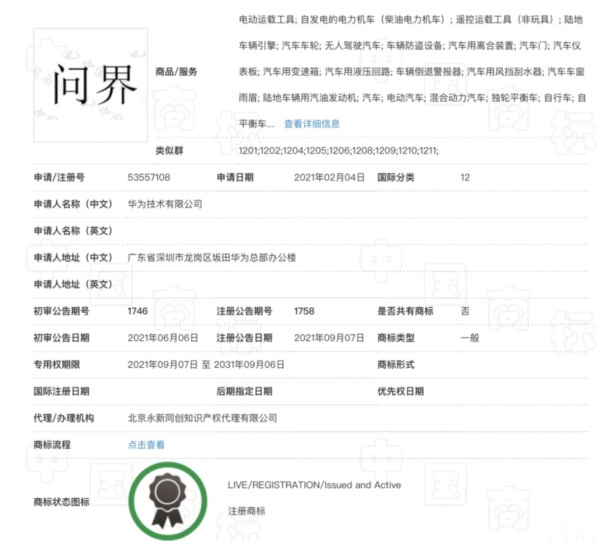
Task: Click the 申请人名称（英文） label
Action: (73, 231)
